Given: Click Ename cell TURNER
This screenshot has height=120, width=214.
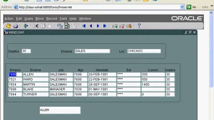Looking at the screenshot, I should 35,94.
